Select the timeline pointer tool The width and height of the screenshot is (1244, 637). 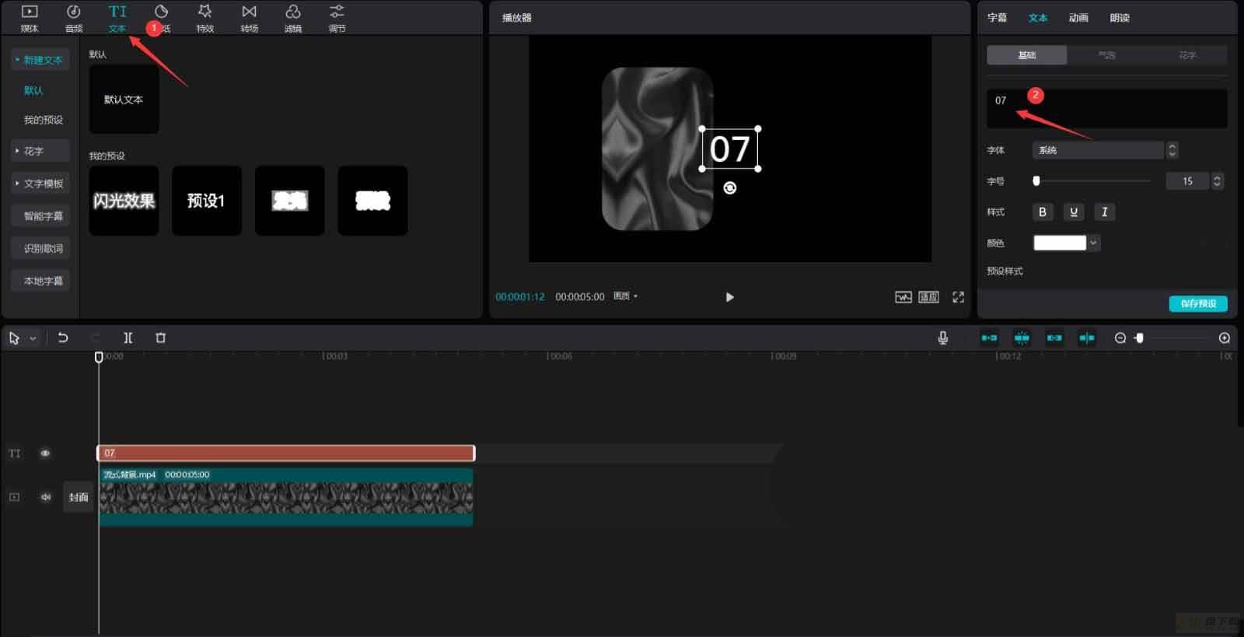click(x=14, y=338)
